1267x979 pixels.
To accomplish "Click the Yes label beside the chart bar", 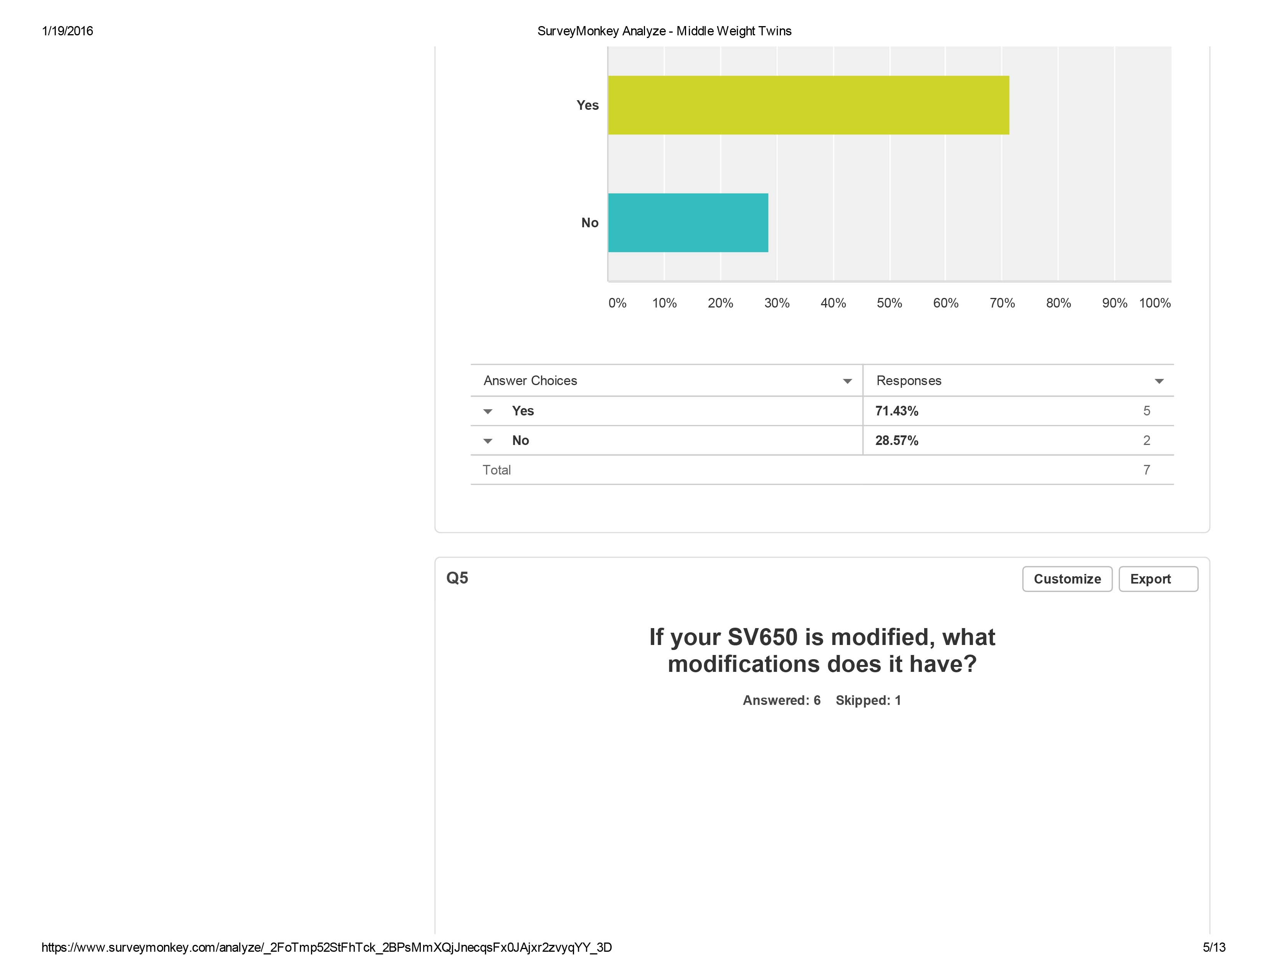I will (x=587, y=105).
